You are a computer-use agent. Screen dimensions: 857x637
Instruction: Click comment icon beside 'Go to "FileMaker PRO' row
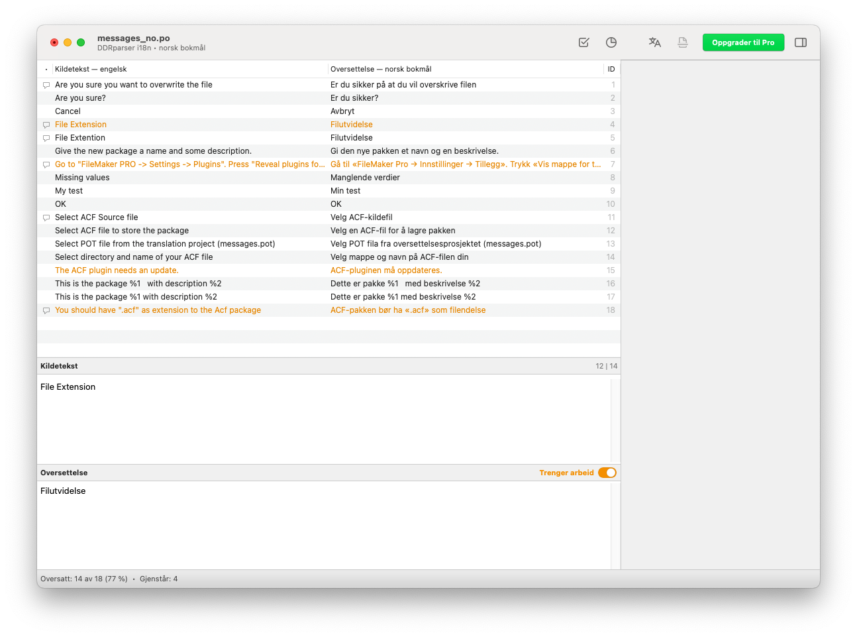pyautogui.click(x=46, y=164)
